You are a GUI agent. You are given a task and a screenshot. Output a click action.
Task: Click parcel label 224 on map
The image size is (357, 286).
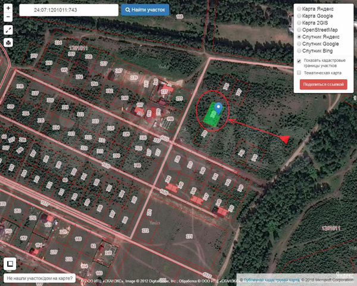coord(58,43)
